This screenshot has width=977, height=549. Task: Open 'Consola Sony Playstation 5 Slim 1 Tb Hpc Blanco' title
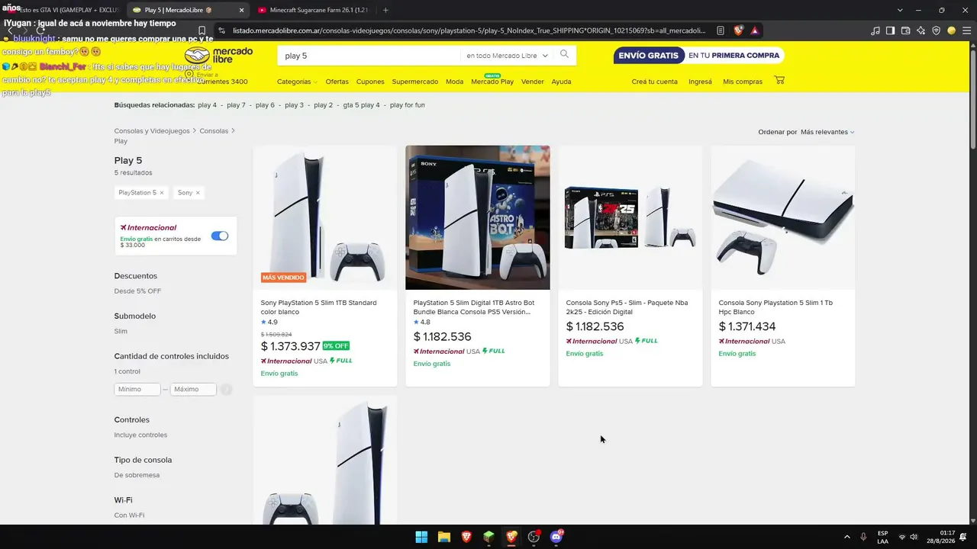pyautogui.click(x=775, y=307)
